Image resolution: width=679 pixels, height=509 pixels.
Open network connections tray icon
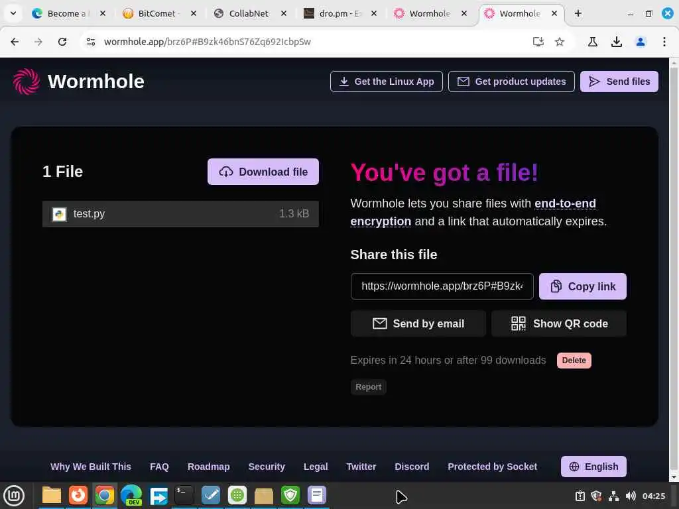click(613, 496)
